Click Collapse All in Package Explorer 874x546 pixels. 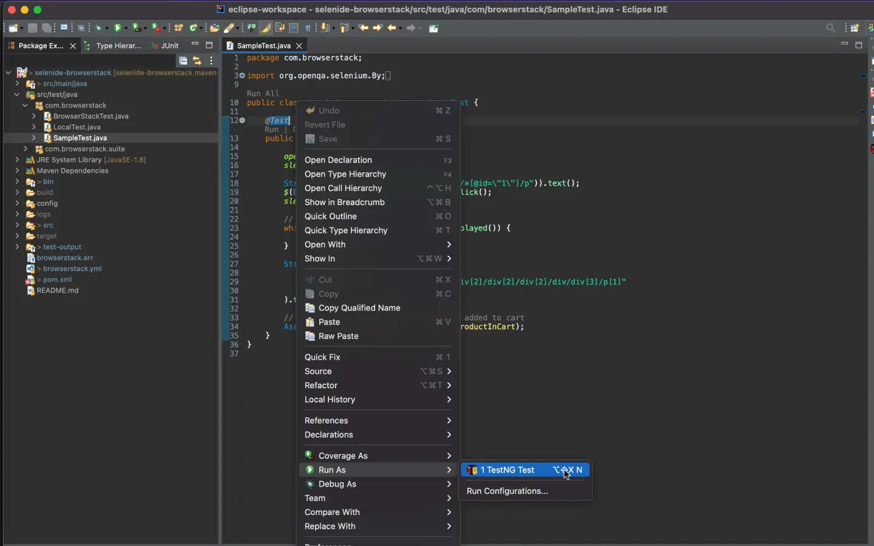click(x=183, y=61)
